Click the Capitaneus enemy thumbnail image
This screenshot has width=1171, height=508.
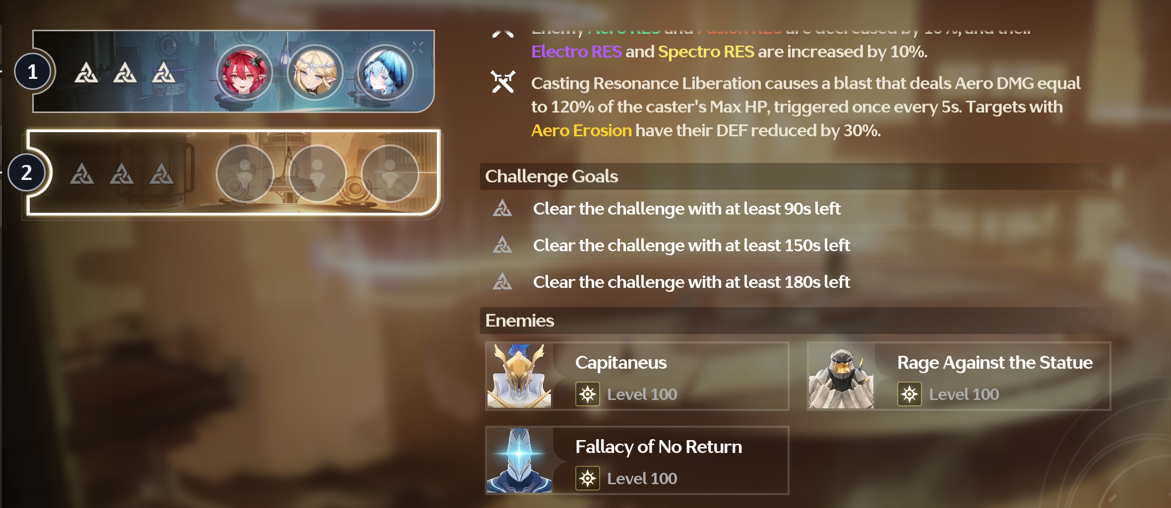coord(519,376)
